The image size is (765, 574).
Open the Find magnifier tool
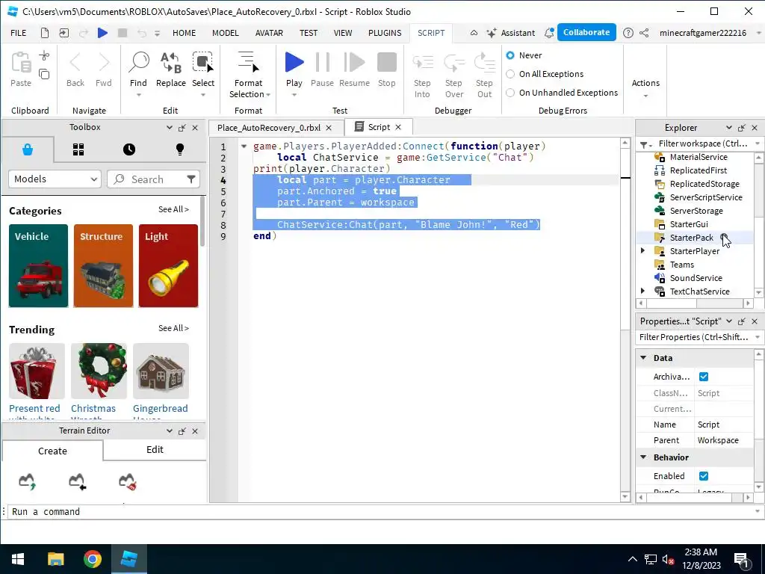(x=138, y=63)
